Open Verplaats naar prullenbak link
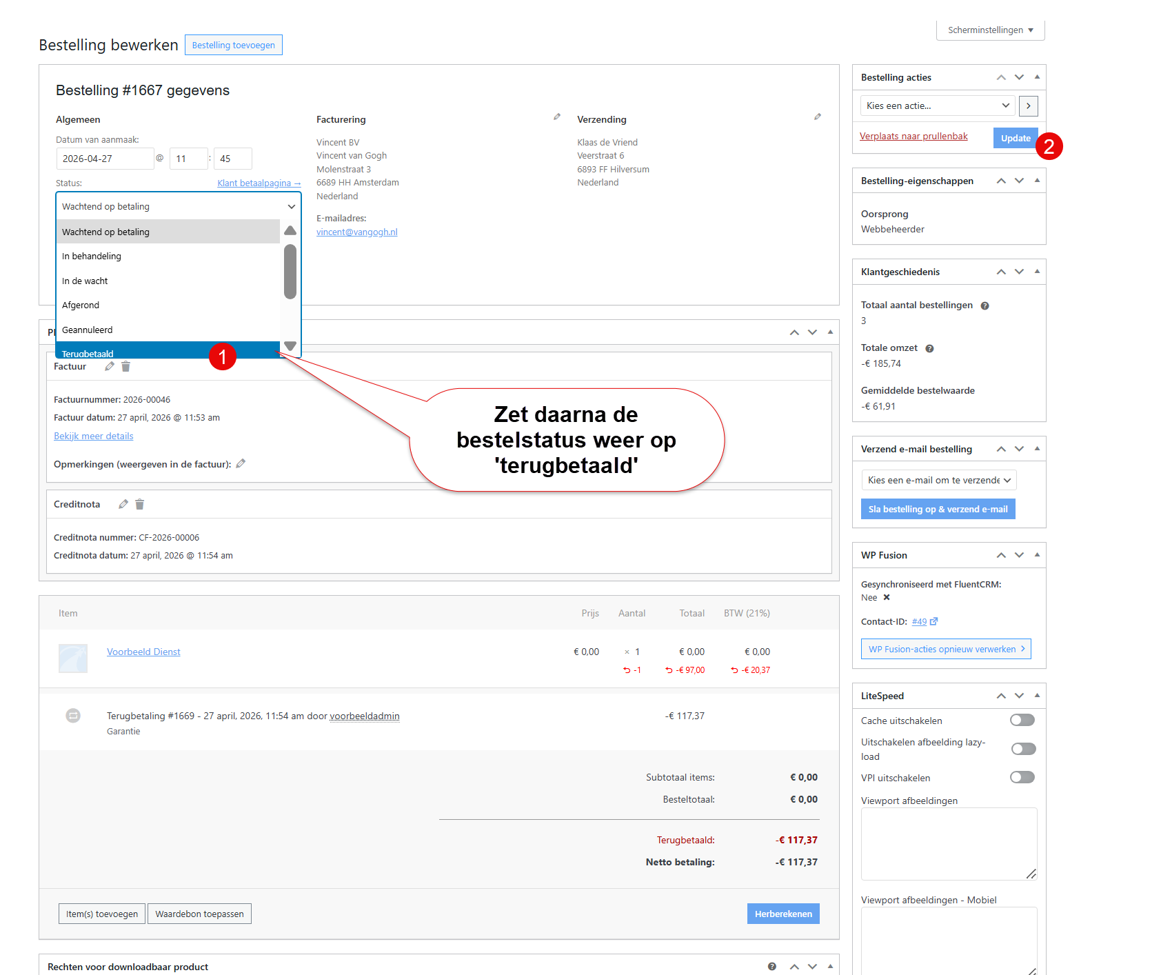 coord(913,136)
